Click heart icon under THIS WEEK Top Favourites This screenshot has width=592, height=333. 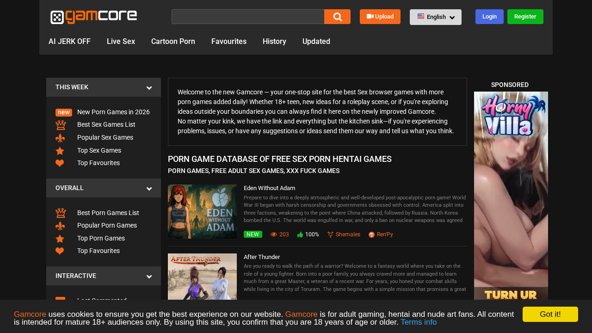pyautogui.click(x=60, y=163)
